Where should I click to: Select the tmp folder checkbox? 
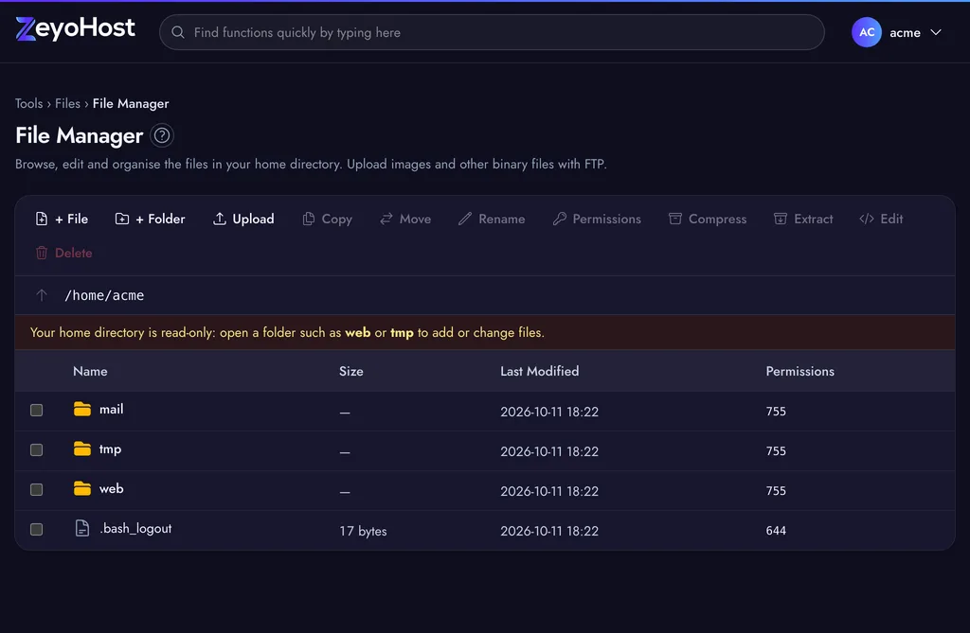(37, 450)
